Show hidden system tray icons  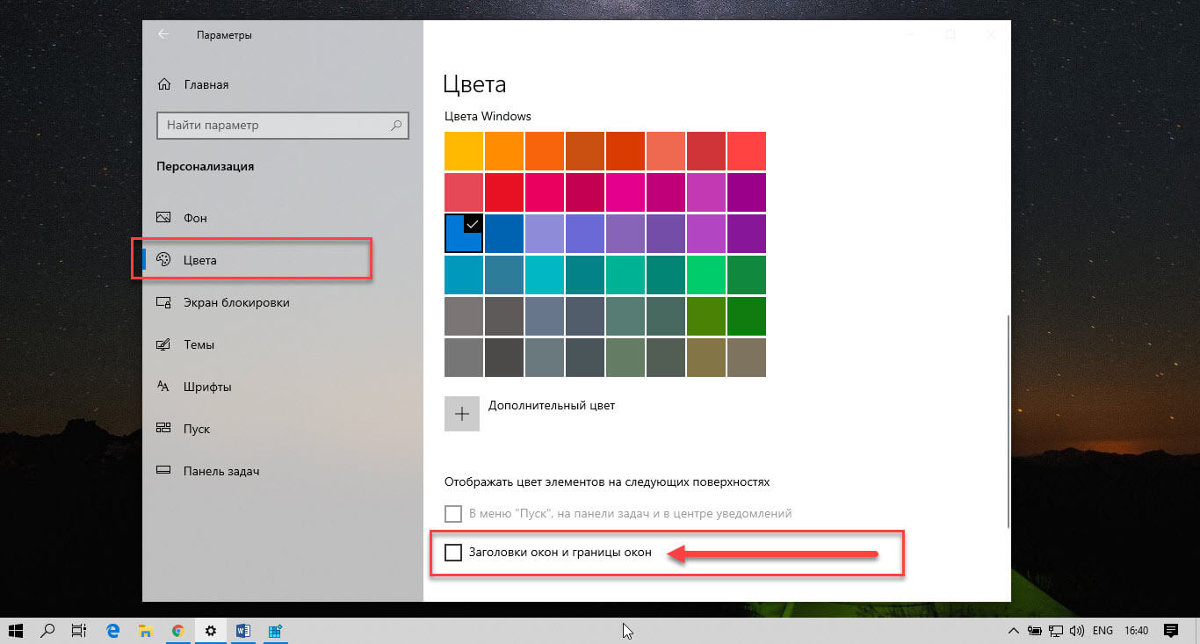(x=1014, y=631)
